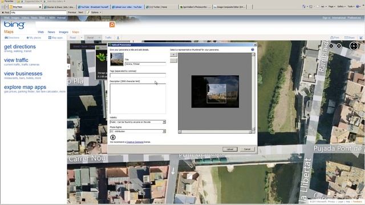Close the Find bar with its X
Image resolution: width=365 pixels, height=205 pixels.
(x=3, y=13)
